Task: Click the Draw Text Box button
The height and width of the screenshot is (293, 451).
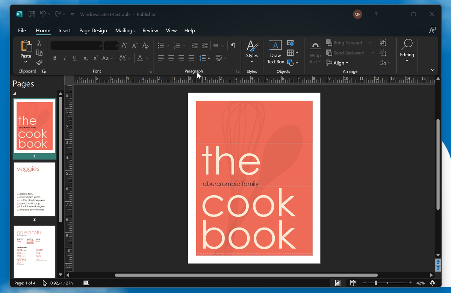Action: pos(275,52)
